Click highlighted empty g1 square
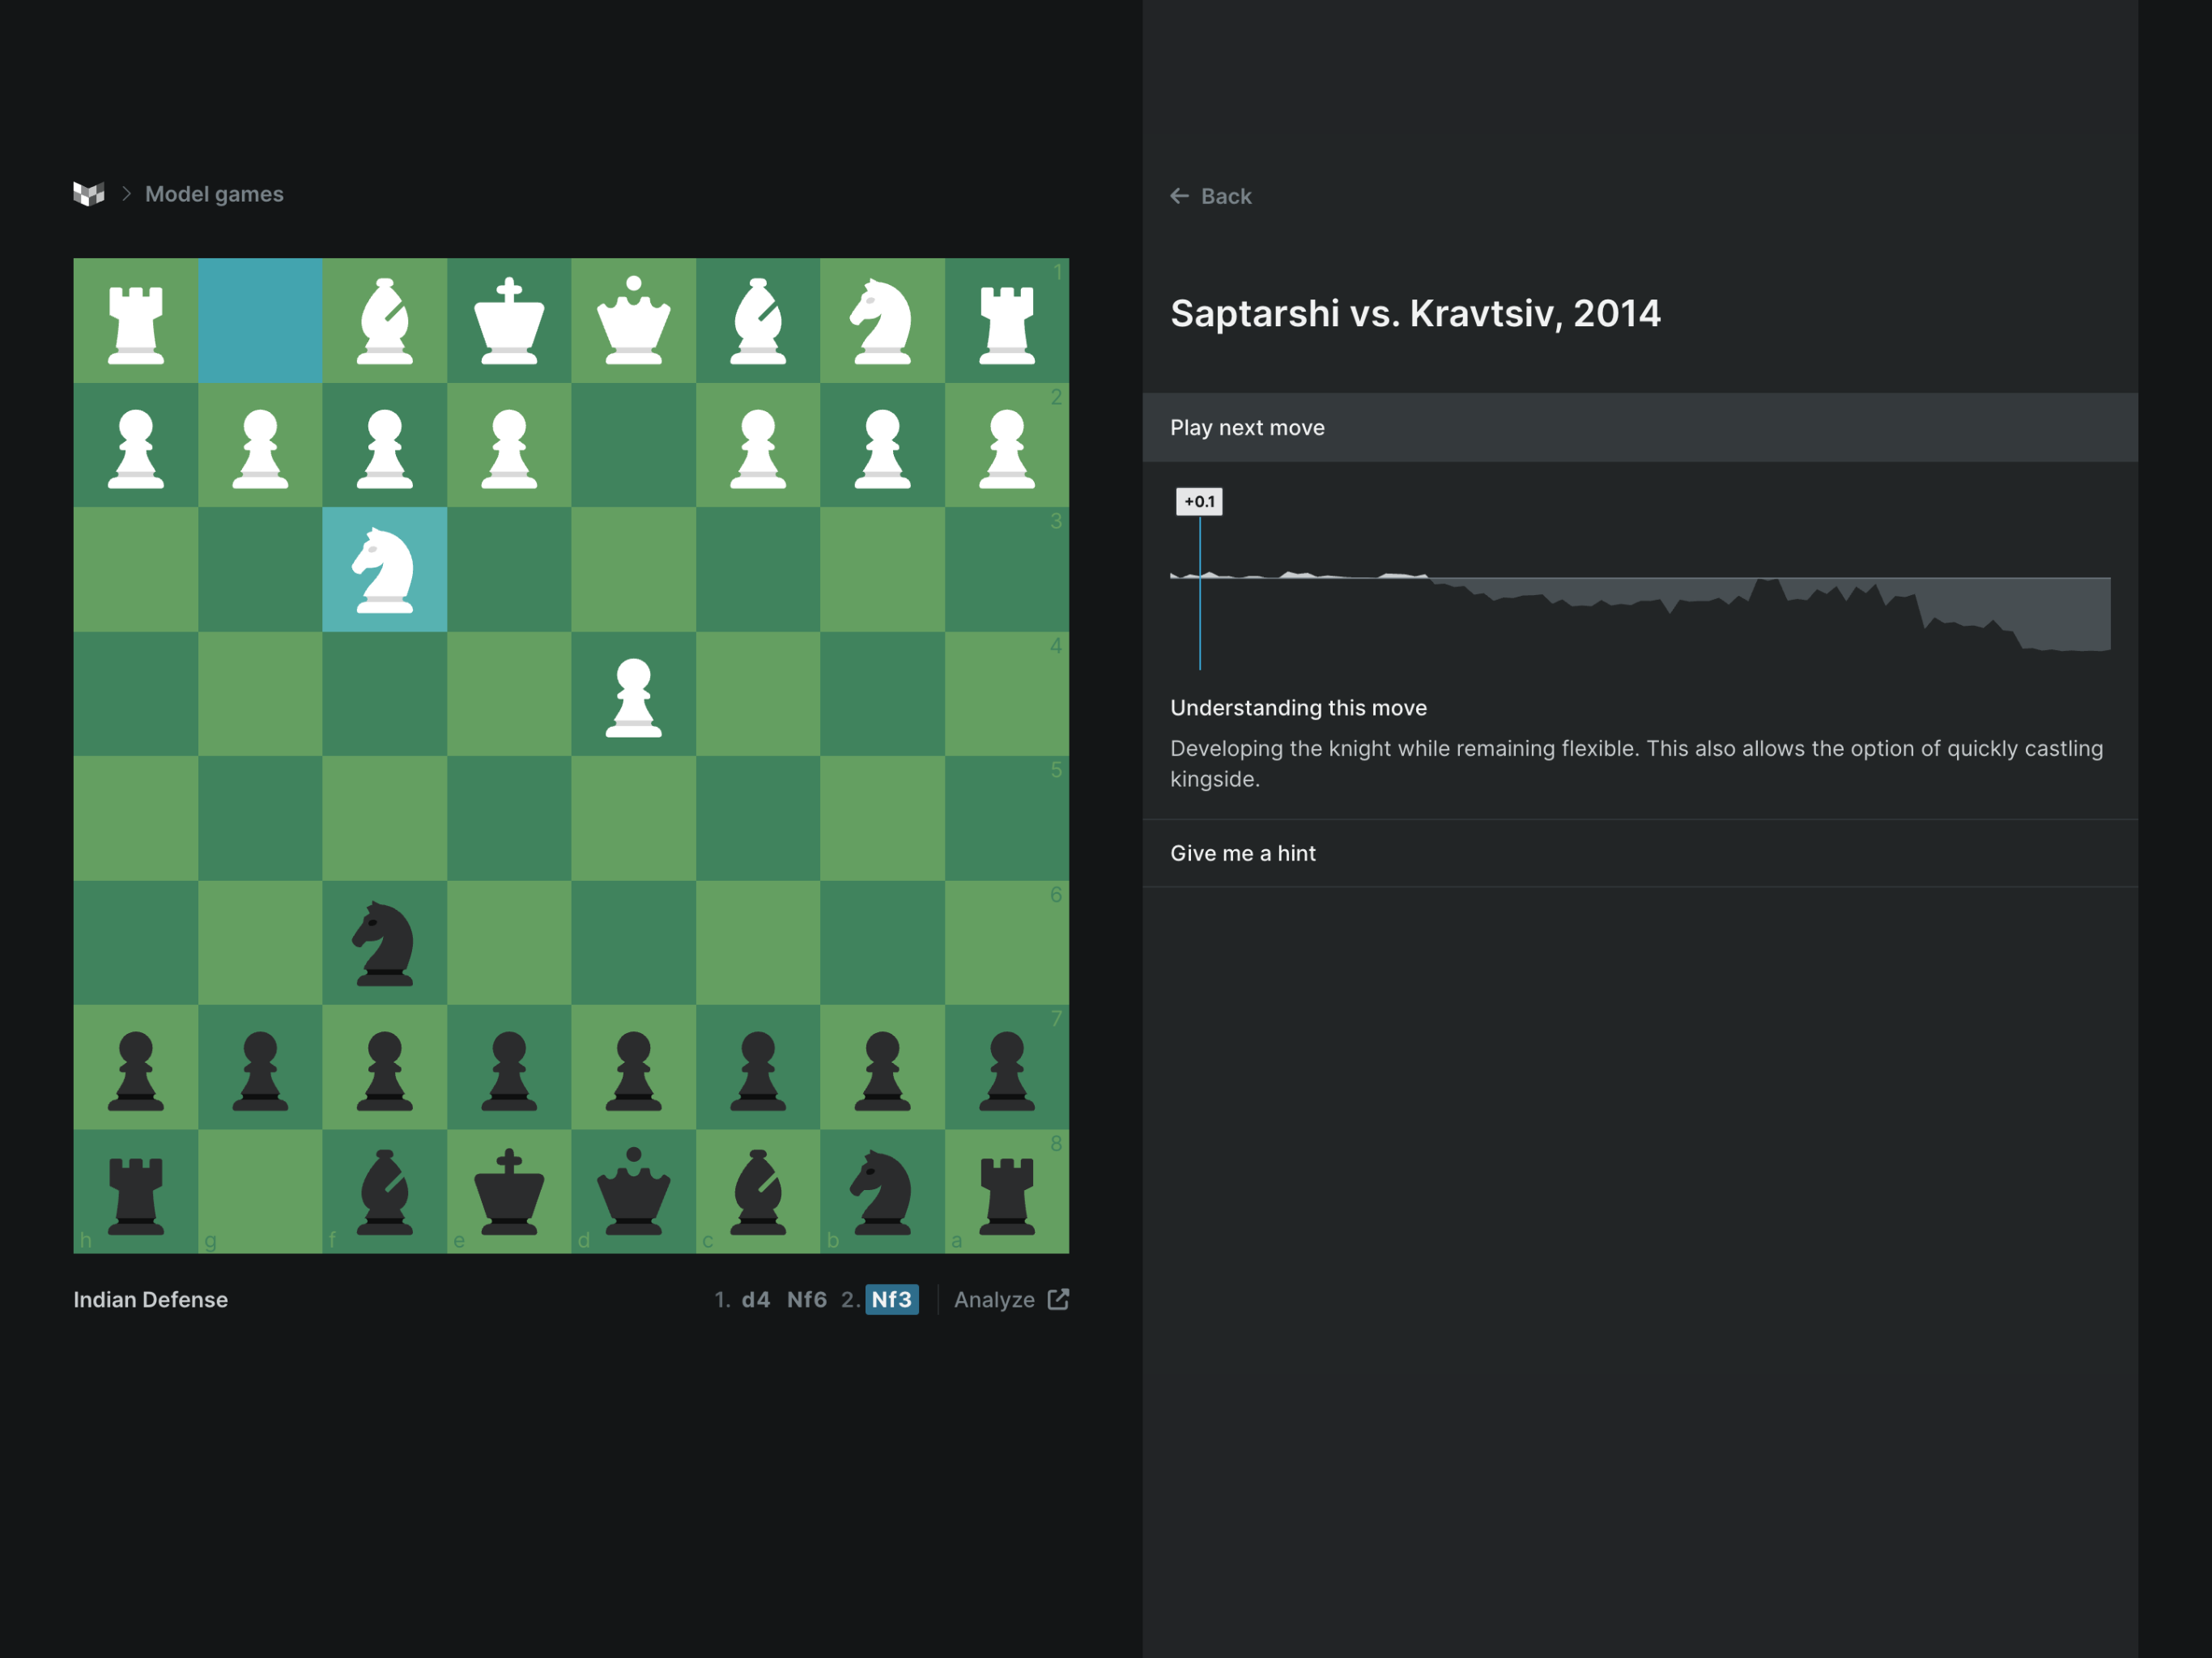The image size is (2212, 1658). 260,321
